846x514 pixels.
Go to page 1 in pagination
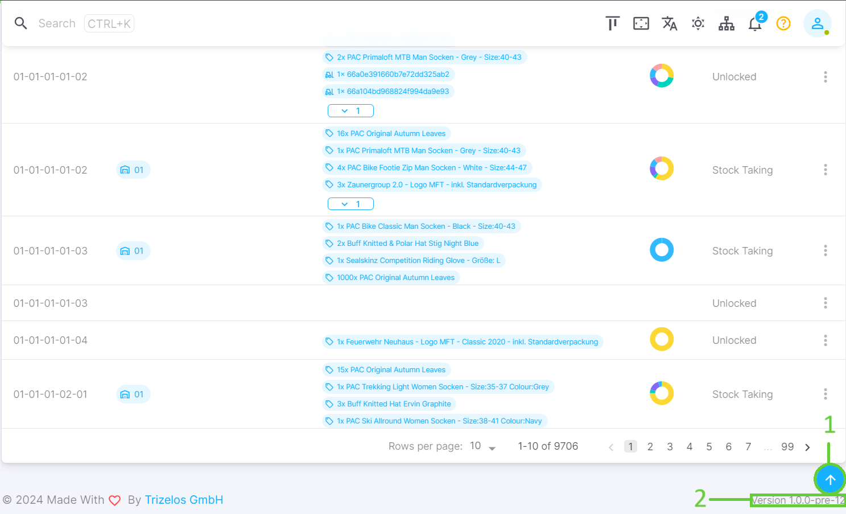[630, 446]
